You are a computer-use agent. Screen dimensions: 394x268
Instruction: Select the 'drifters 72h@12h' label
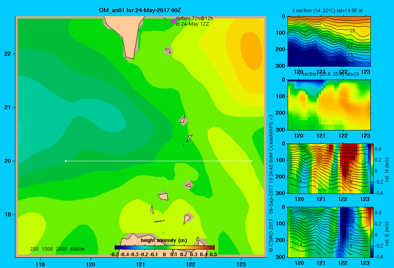194,19
